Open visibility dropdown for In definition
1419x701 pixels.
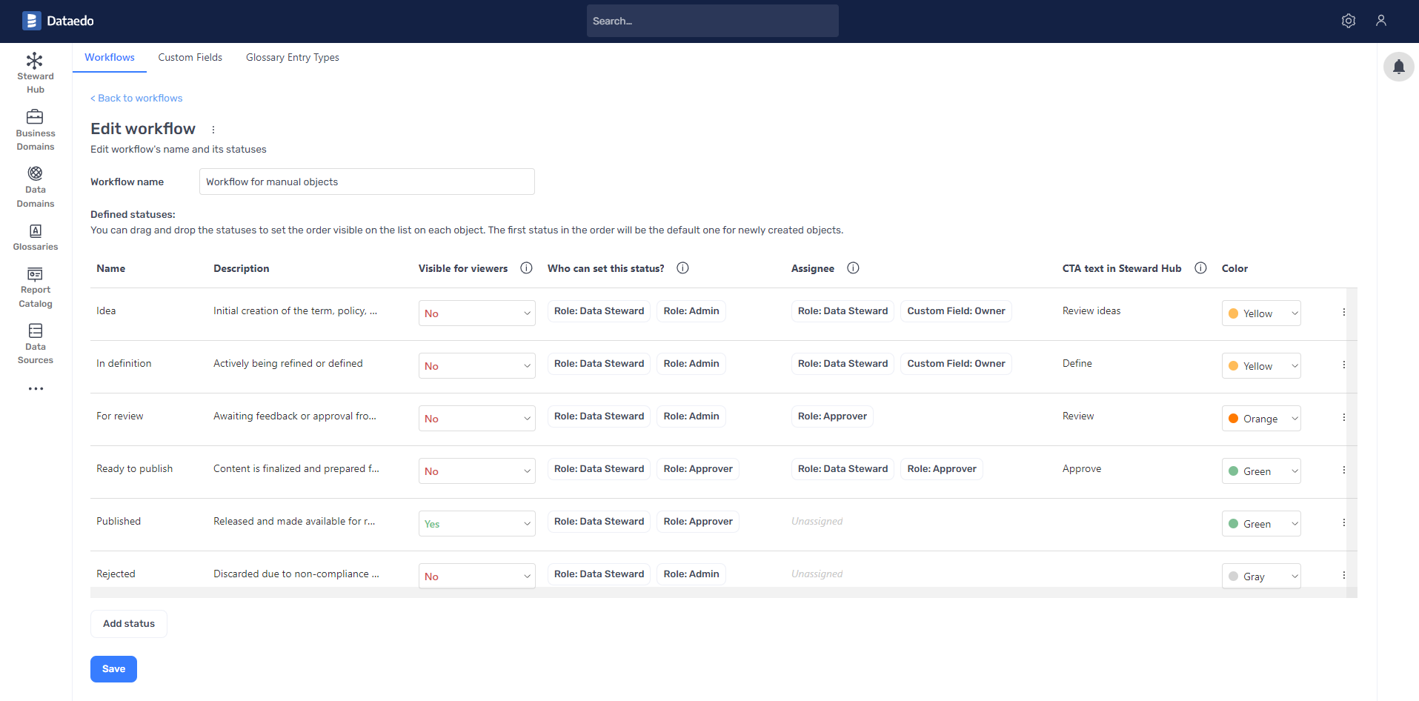click(x=476, y=366)
